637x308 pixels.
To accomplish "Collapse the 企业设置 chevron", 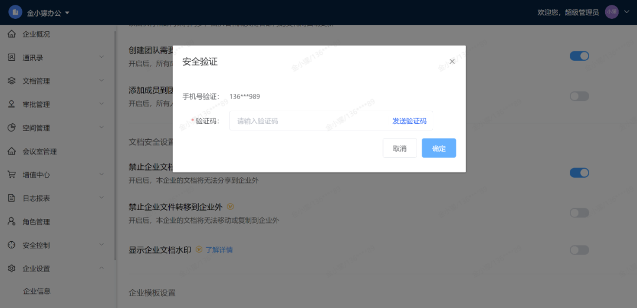I will [x=101, y=268].
